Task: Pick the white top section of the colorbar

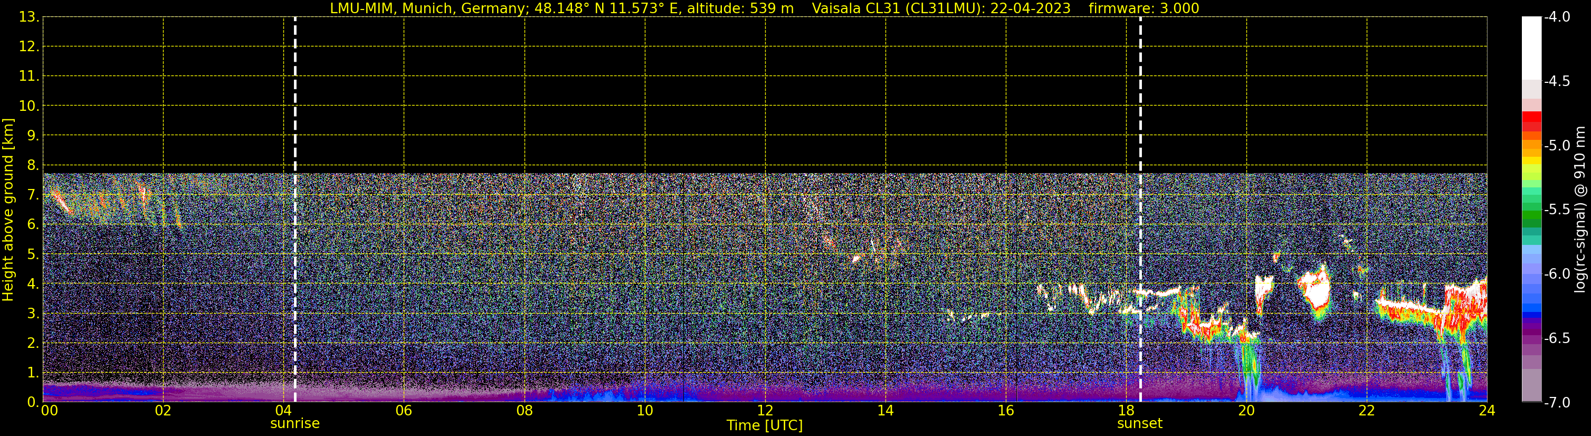Action: pyautogui.click(x=1532, y=48)
